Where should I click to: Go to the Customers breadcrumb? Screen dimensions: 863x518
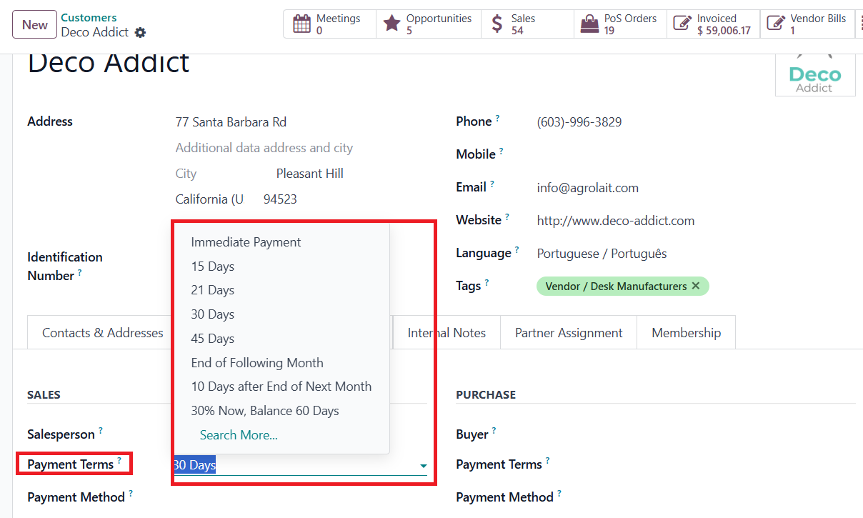[x=89, y=17]
